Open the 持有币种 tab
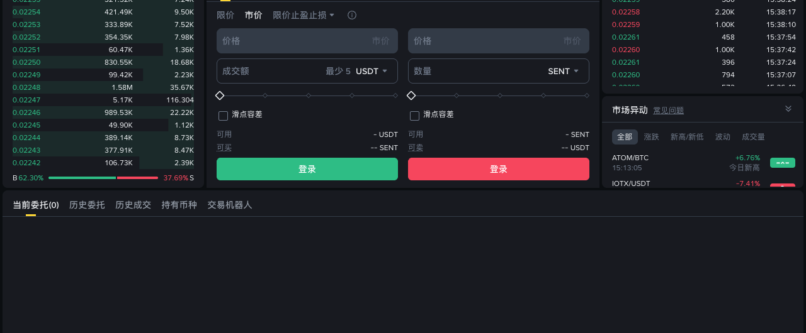The width and height of the screenshot is (806, 333). (179, 205)
